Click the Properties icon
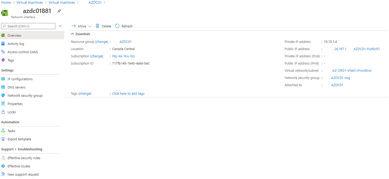389x179 pixels. [x=3, y=104]
